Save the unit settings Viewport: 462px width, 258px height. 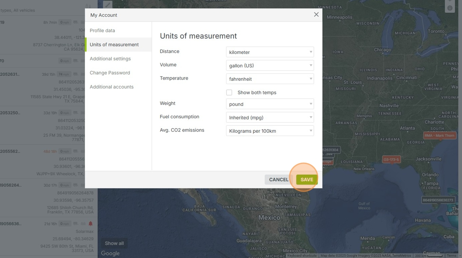(x=307, y=180)
